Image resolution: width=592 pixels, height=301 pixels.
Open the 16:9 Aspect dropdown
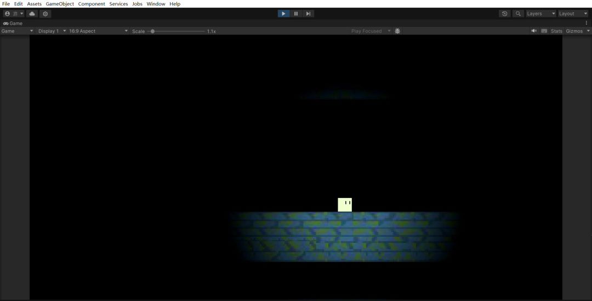[98, 31]
